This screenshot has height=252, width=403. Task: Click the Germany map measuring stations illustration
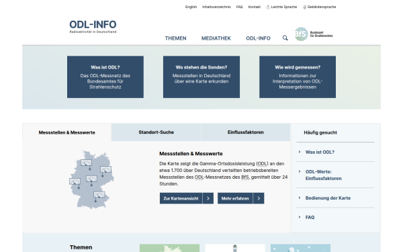pos(91,179)
